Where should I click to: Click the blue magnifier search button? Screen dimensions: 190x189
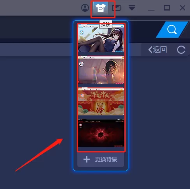[172, 30]
